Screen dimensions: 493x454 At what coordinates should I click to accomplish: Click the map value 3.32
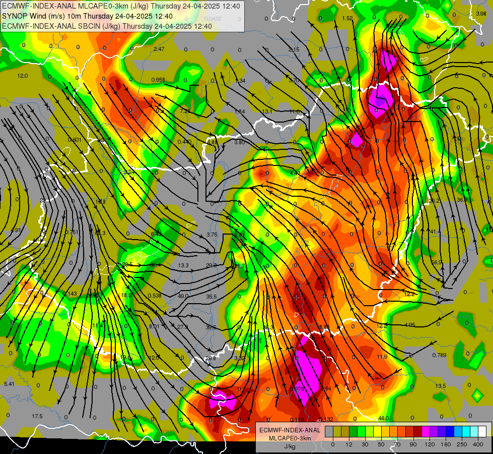[x=240, y=358]
